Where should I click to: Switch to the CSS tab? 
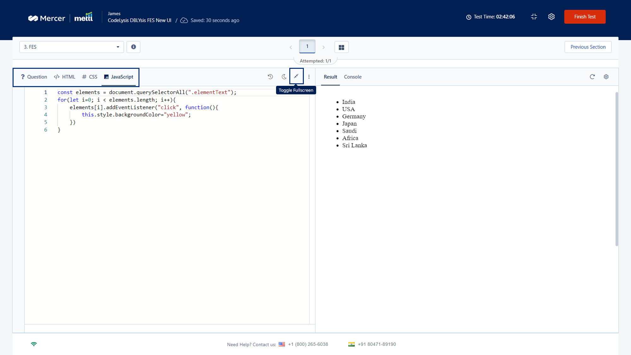click(x=90, y=77)
